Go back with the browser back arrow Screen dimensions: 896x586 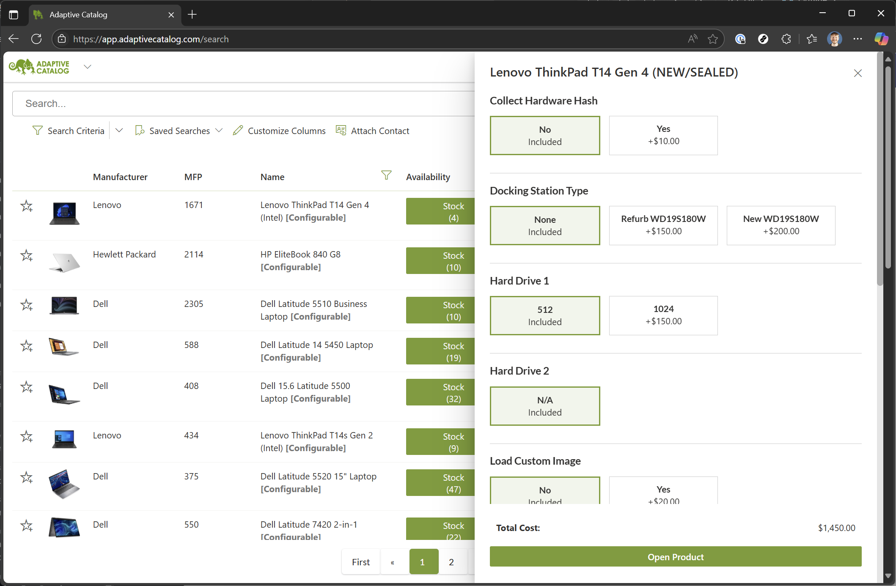click(14, 39)
